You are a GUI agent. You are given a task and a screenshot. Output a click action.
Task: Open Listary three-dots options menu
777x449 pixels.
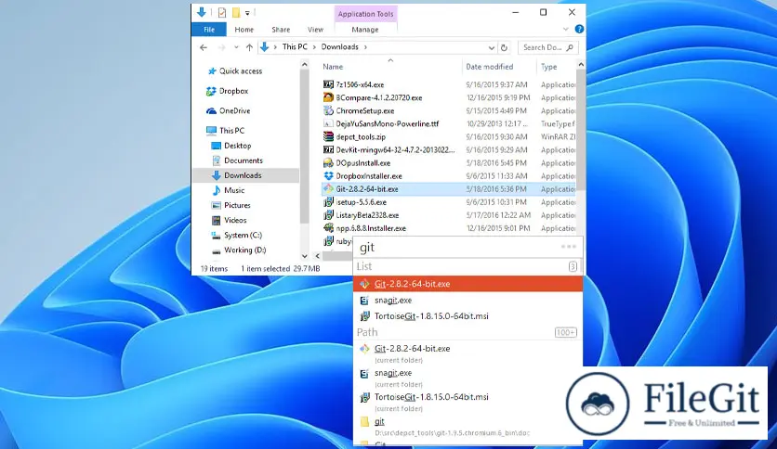coord(569,246)
